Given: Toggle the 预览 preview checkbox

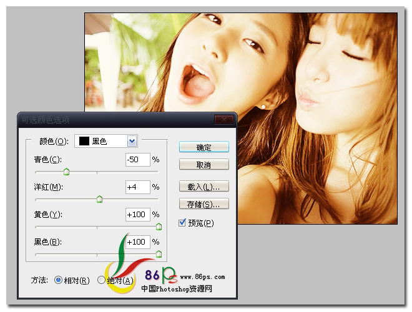Looking at the screenshot, I should [182, 223].
